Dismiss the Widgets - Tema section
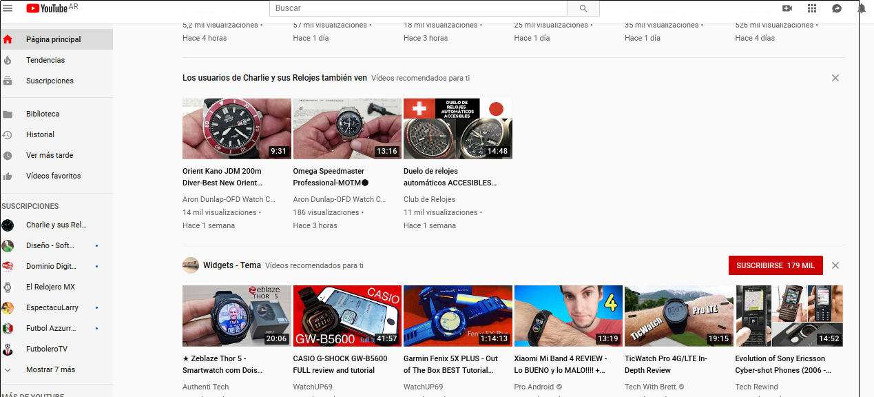874x397 pixels. (835, 265)
